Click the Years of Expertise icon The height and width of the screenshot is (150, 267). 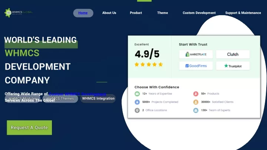(x=137, y=94)
